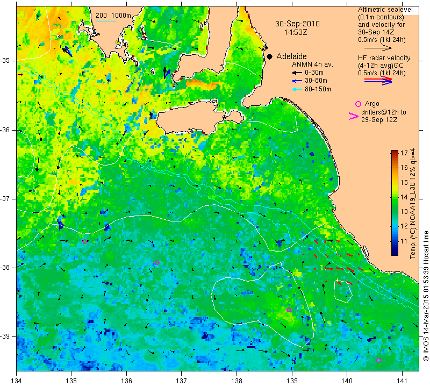The width and height of the screenshot is (430, 387).
Task: Click the Argo float marker near 140.6E 39.3S
Action: (379, 361)
